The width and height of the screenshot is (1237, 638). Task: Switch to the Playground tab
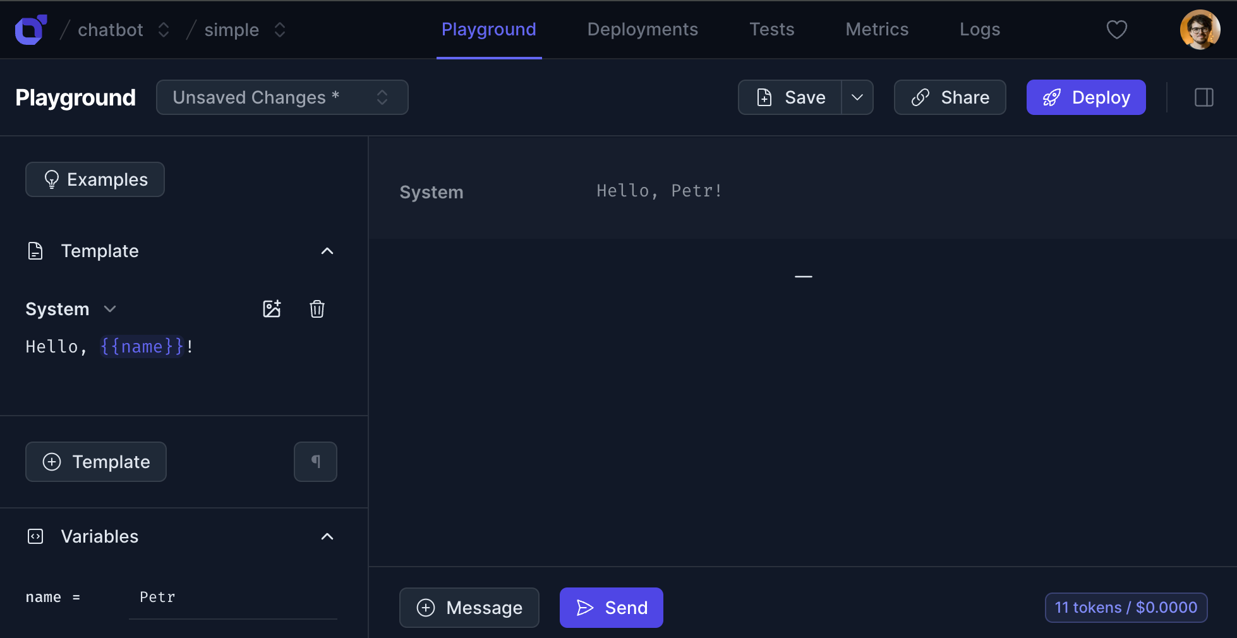(x=489, y=30)
